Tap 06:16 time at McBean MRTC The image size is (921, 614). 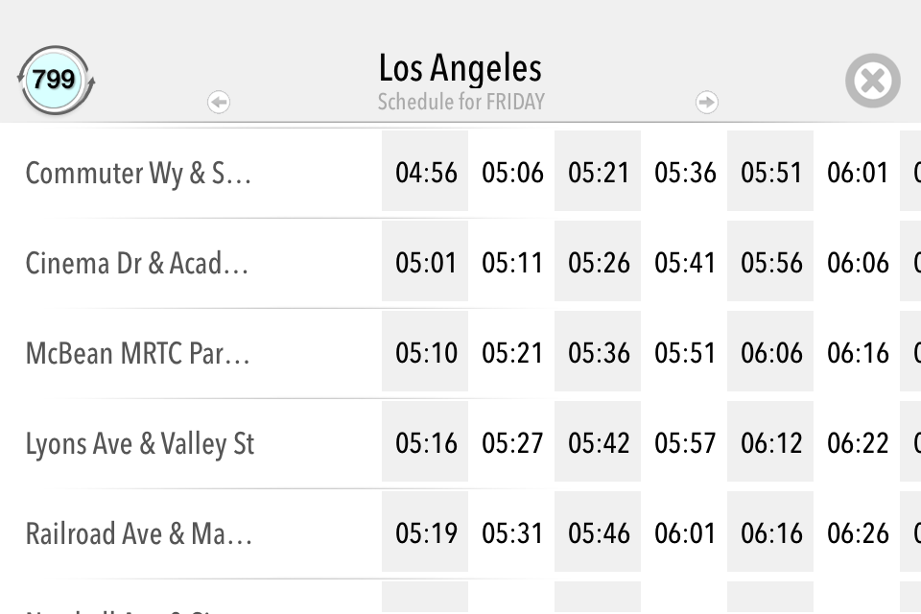pos(858,353)
